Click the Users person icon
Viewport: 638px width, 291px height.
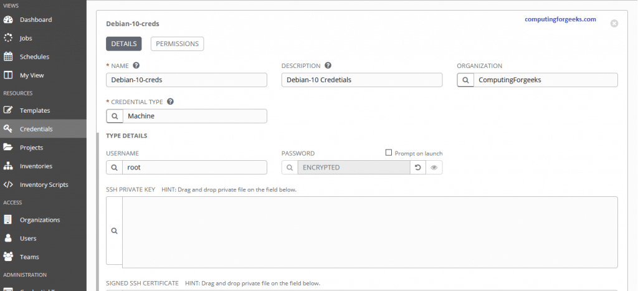pyautogui.click(x=8, y=238)
